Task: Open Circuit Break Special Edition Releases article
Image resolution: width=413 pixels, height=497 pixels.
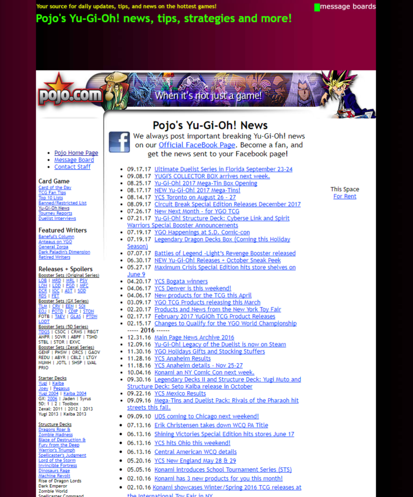Action: (x=227, y=204)
